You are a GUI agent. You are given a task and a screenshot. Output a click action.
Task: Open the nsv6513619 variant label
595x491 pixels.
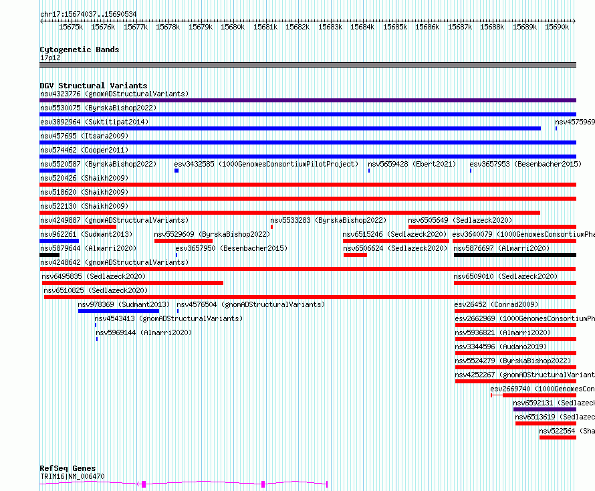coord(555,417)
